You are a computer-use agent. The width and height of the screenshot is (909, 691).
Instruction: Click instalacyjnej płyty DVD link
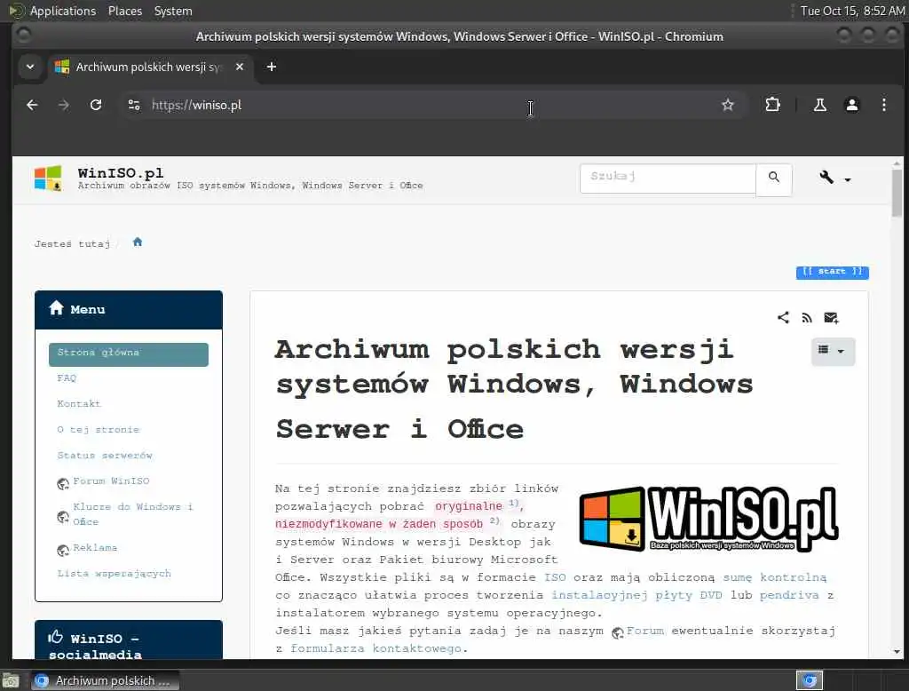pos(636,595)
